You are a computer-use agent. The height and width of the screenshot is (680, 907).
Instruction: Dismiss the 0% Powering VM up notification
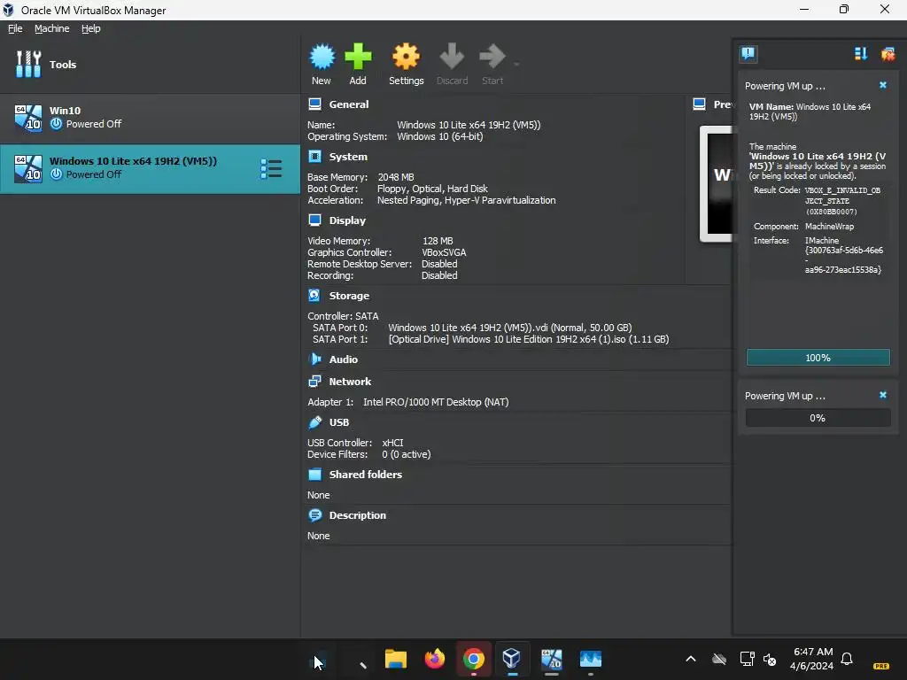(x=883, y=395)
